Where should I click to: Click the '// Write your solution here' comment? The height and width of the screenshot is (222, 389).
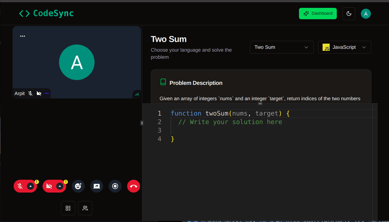click(x=230, y=122)
